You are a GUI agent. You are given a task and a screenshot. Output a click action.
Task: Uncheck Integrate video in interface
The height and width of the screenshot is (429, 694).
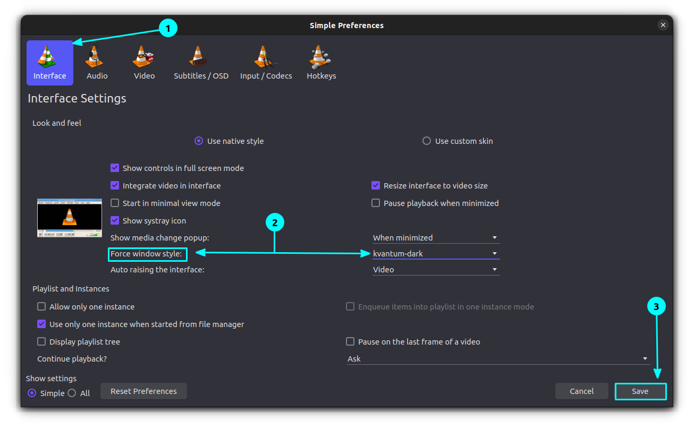tap(115, 185)
